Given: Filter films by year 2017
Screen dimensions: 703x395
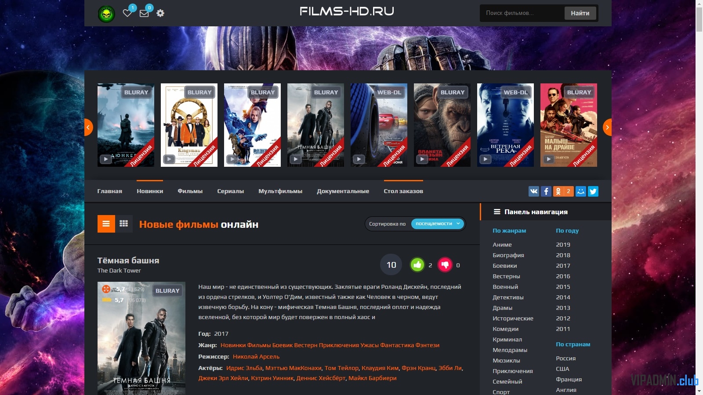Looking at the screenshot, I should coord(563,266).
